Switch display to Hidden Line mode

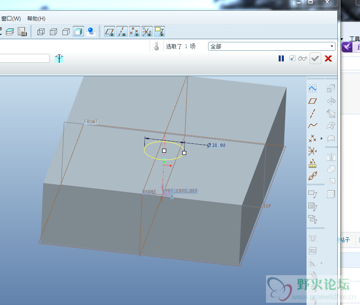(53, 32)
